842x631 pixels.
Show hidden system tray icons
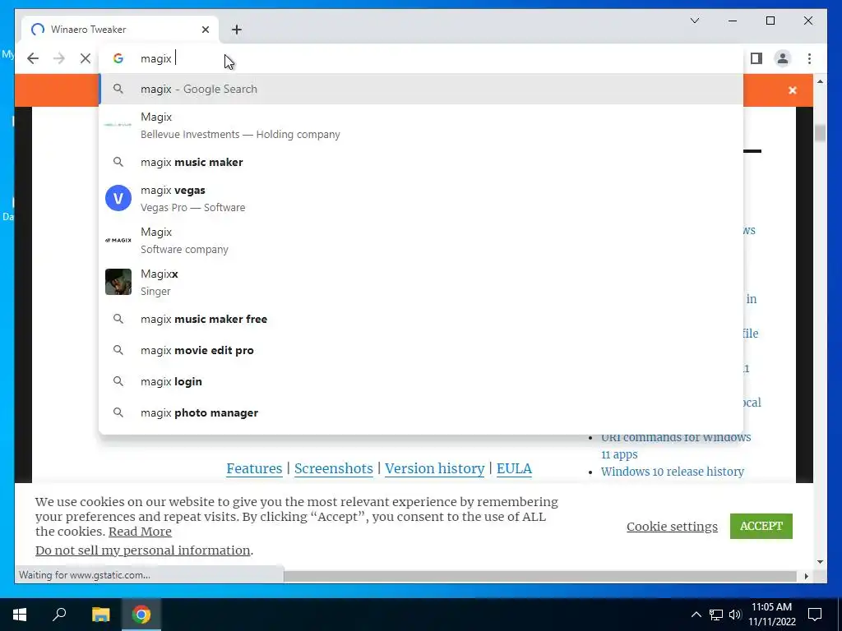[x=696, y=615]
